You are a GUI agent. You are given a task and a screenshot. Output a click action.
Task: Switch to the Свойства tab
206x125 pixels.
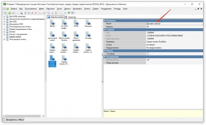click(70, 17)
